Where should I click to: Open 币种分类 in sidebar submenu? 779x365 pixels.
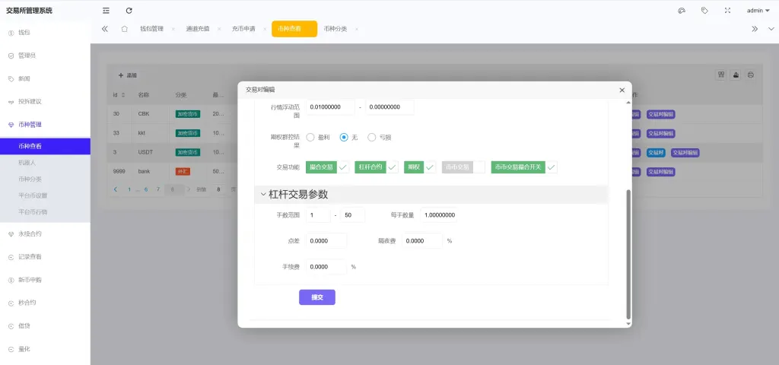(x=45, y=179)
